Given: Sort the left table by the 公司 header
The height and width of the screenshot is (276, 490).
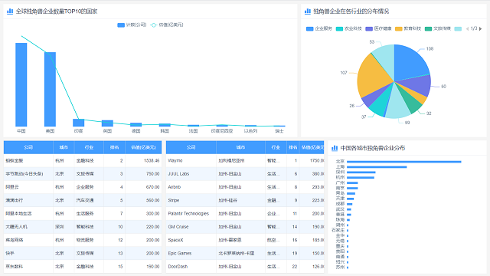Looking at the screenshot, I should 28,147.
